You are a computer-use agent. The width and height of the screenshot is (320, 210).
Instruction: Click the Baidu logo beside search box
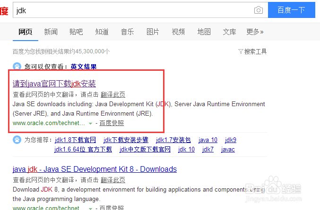click(x=4, y=11)
